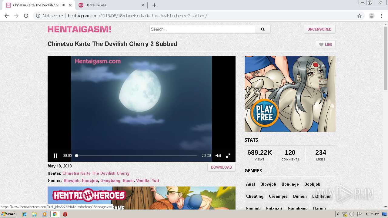Click the 234 likes stat
This screenshot has height=218, width=388.
coord(320,155)
